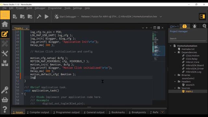Select main.c in Sources tree
The height and width of the screenshot is (117, 208).
point(189,91)
